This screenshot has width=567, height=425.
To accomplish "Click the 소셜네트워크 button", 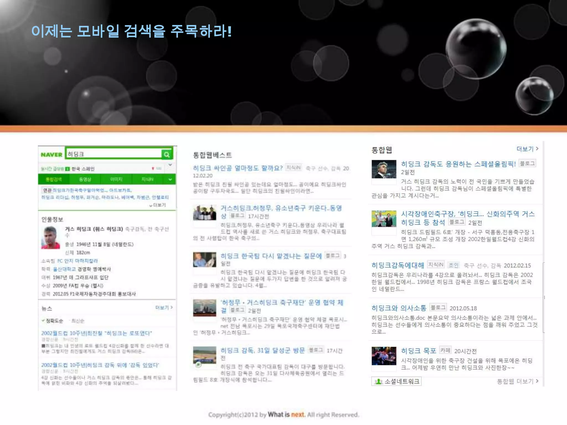I will [x=396, y=381].
